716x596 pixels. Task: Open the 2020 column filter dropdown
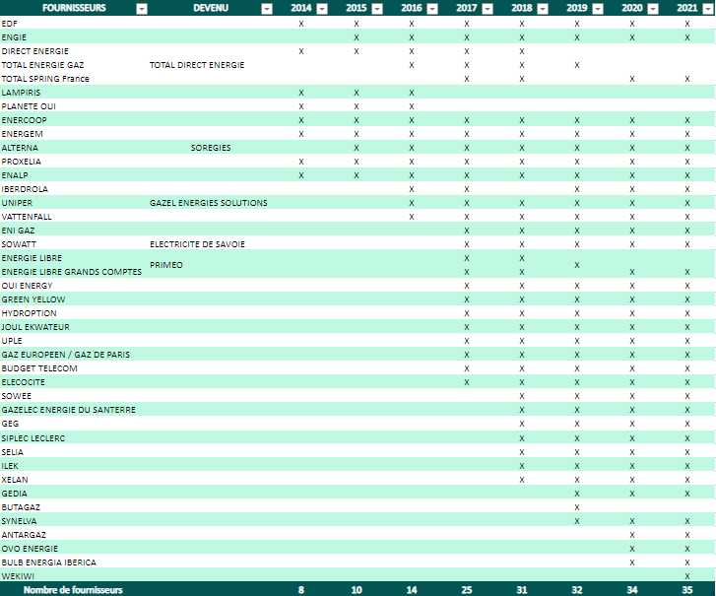pos(653,9)
